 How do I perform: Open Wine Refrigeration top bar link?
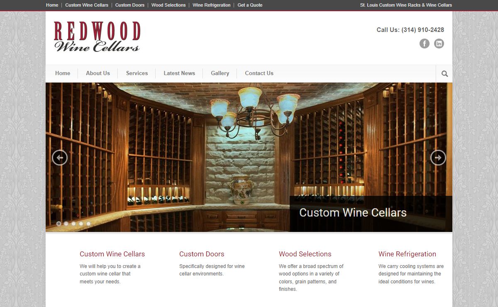tap(212, 5)
